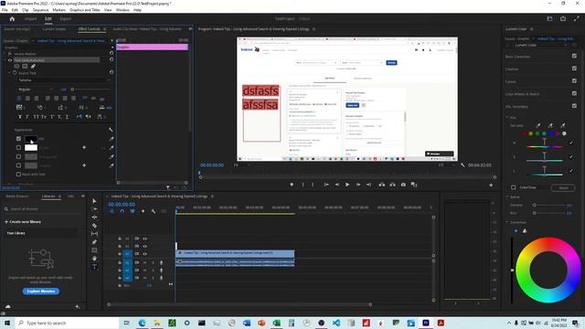
Task: Click the Reset button in HSL Secondary
Action: click(563, 188)
